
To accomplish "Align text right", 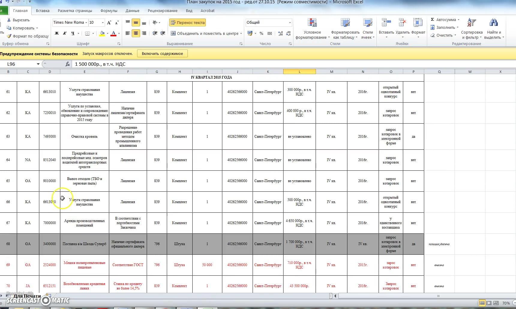I will pyautogui.click(x=144, y=33).
